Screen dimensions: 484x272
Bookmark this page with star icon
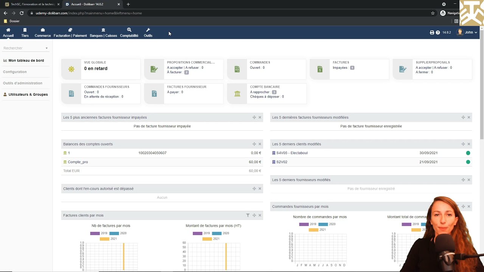433,13
